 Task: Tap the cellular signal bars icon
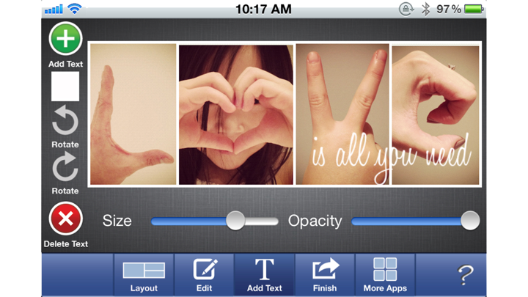click(54, 10)
